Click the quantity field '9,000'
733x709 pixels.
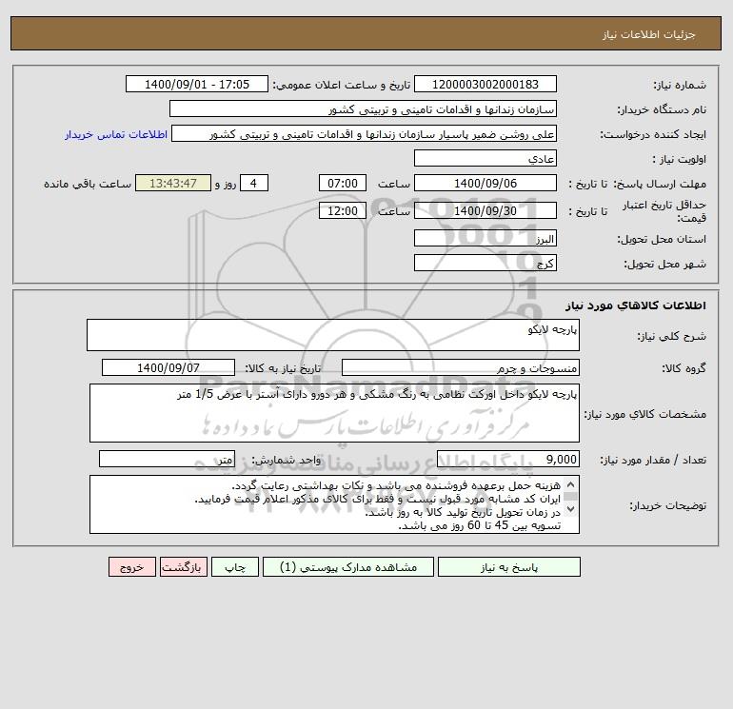[508, 459]
